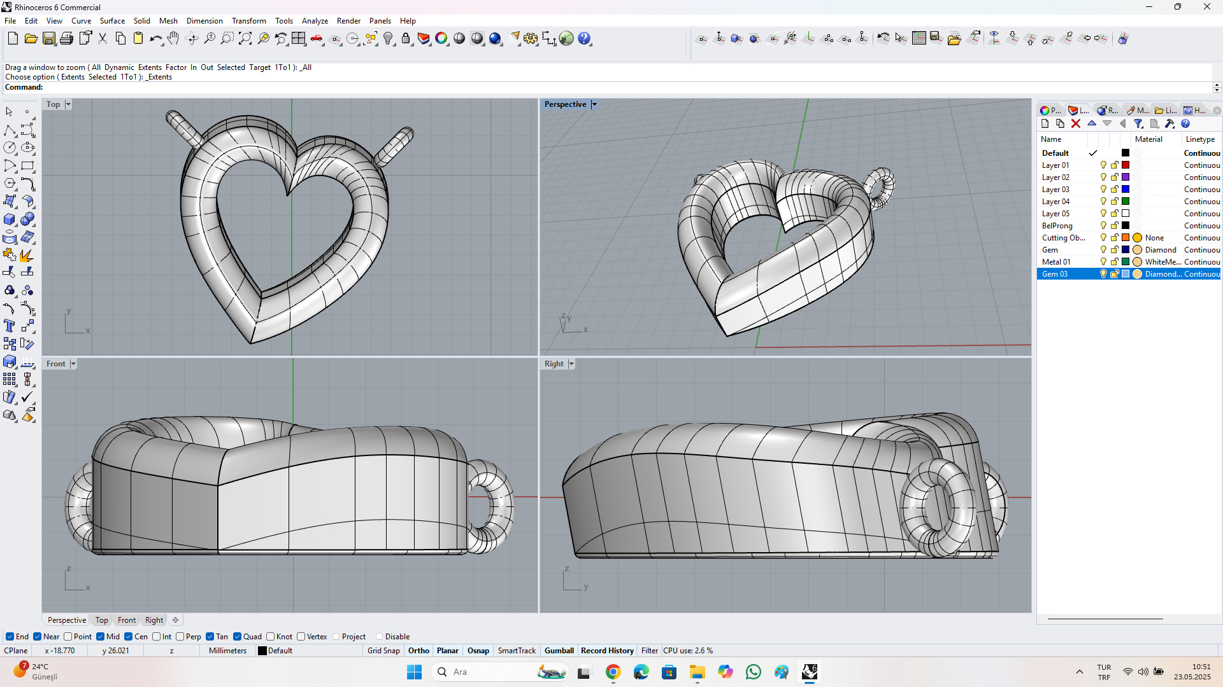Switch to the Right viewport tab
The width and height of the screenshot is (1223, 687).
pyautogui.click(x=154, y=620)
